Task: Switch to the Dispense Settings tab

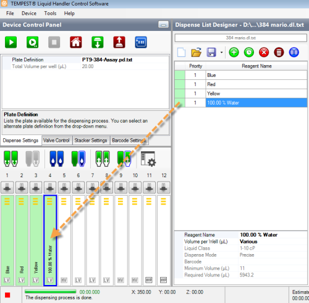Action: click(20, 141)
